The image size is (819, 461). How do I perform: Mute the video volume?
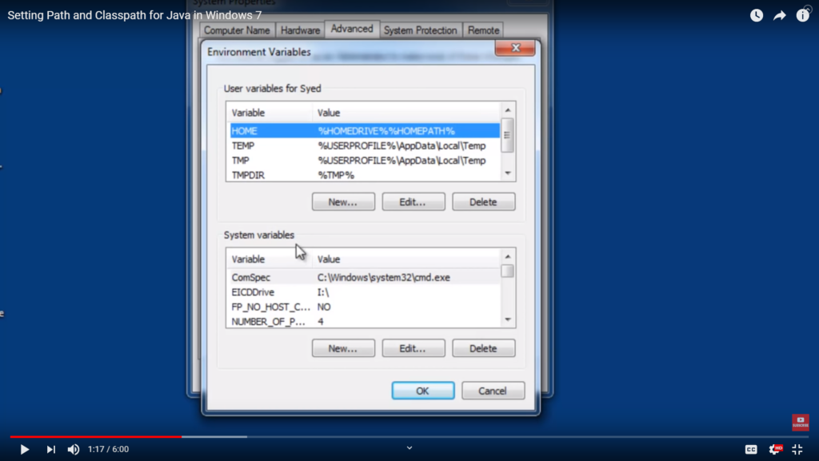[74, 449]
